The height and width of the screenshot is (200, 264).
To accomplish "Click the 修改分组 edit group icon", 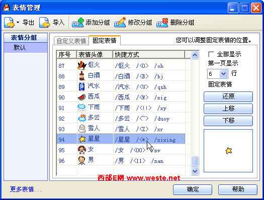I will coord(120,22).
